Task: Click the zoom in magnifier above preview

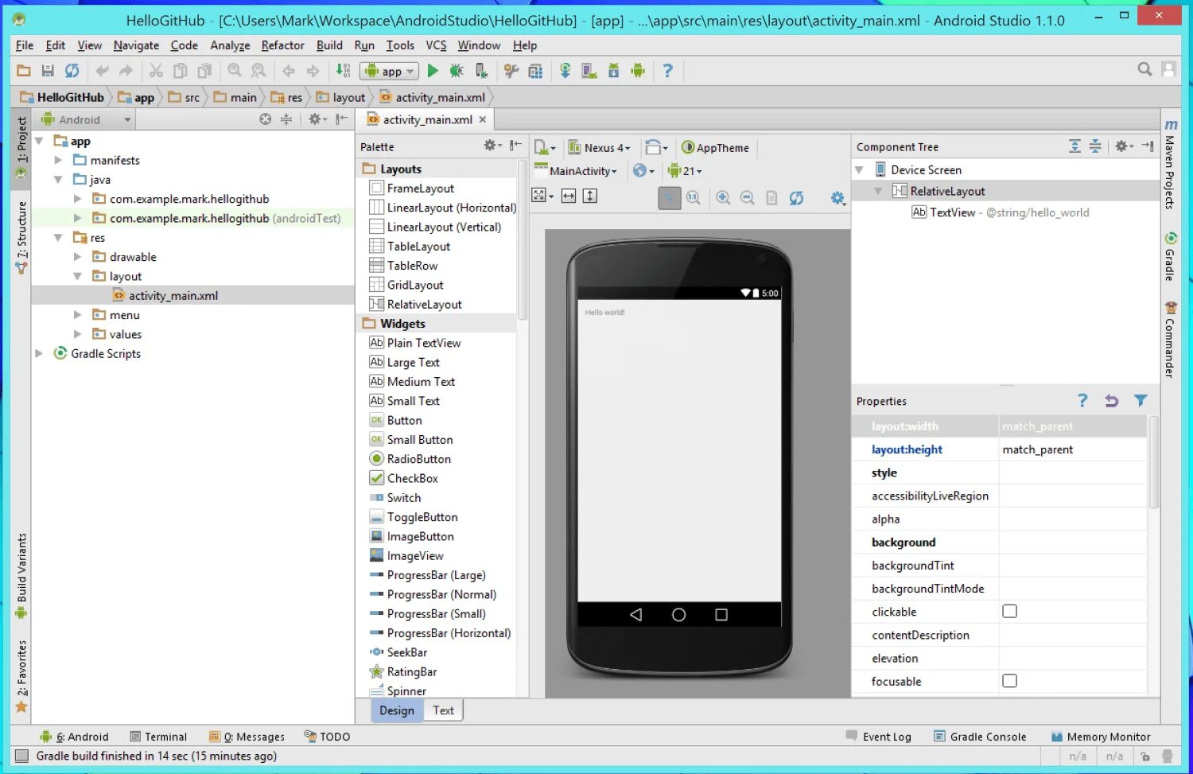Action: point(723,197)
